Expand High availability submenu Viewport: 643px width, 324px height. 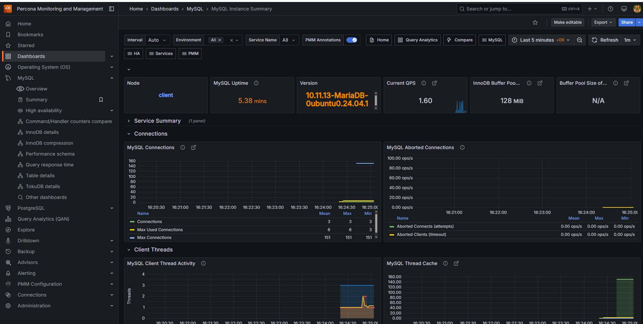(112, 110)
